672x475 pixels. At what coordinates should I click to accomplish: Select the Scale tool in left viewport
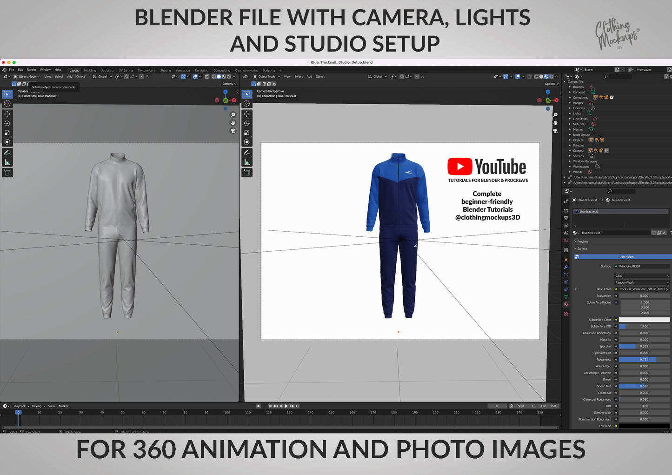tap(7, 133)
